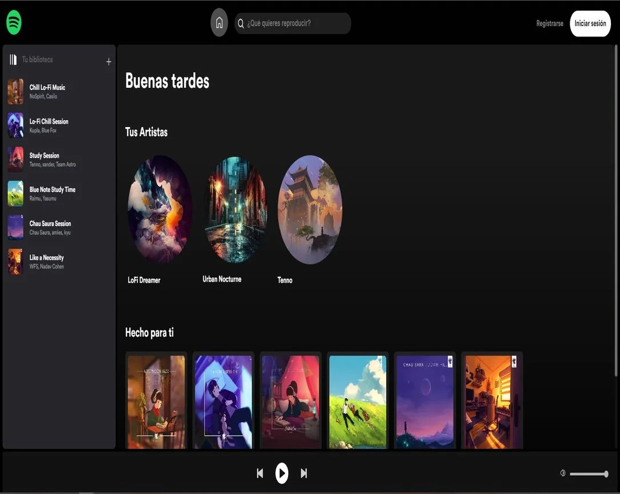Click 'Chau Saura, amies, kyu' subtitle
Viewport: 620px width, 494px height.
pyautogui.click(x=50, y=232)
